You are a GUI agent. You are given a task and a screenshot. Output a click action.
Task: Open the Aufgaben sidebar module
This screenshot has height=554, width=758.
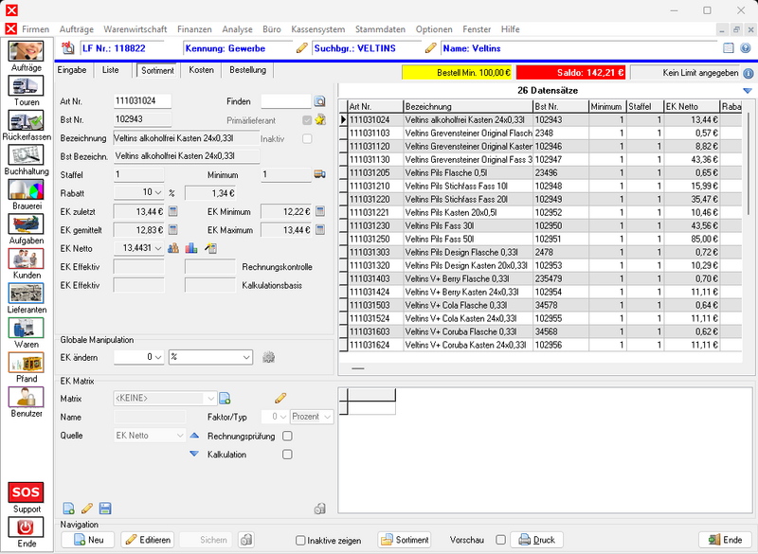tap(27, 224)
